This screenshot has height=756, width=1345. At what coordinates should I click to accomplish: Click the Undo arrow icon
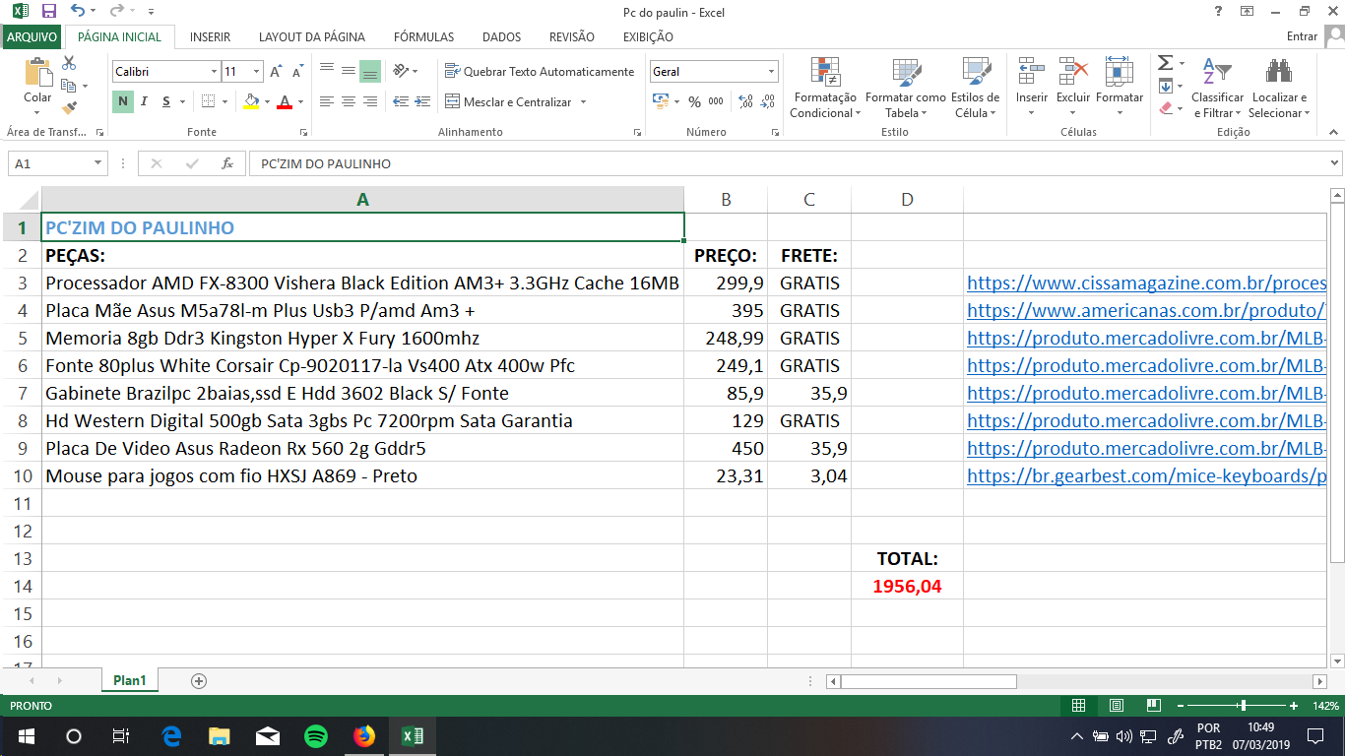(x=78, y=11)
